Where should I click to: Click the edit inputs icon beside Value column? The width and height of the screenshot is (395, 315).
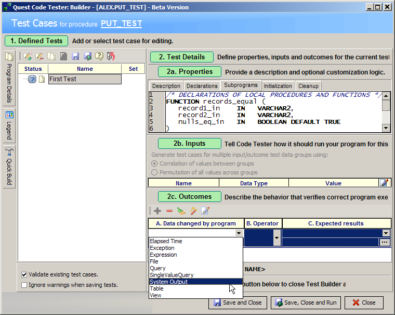click(384, 182)
